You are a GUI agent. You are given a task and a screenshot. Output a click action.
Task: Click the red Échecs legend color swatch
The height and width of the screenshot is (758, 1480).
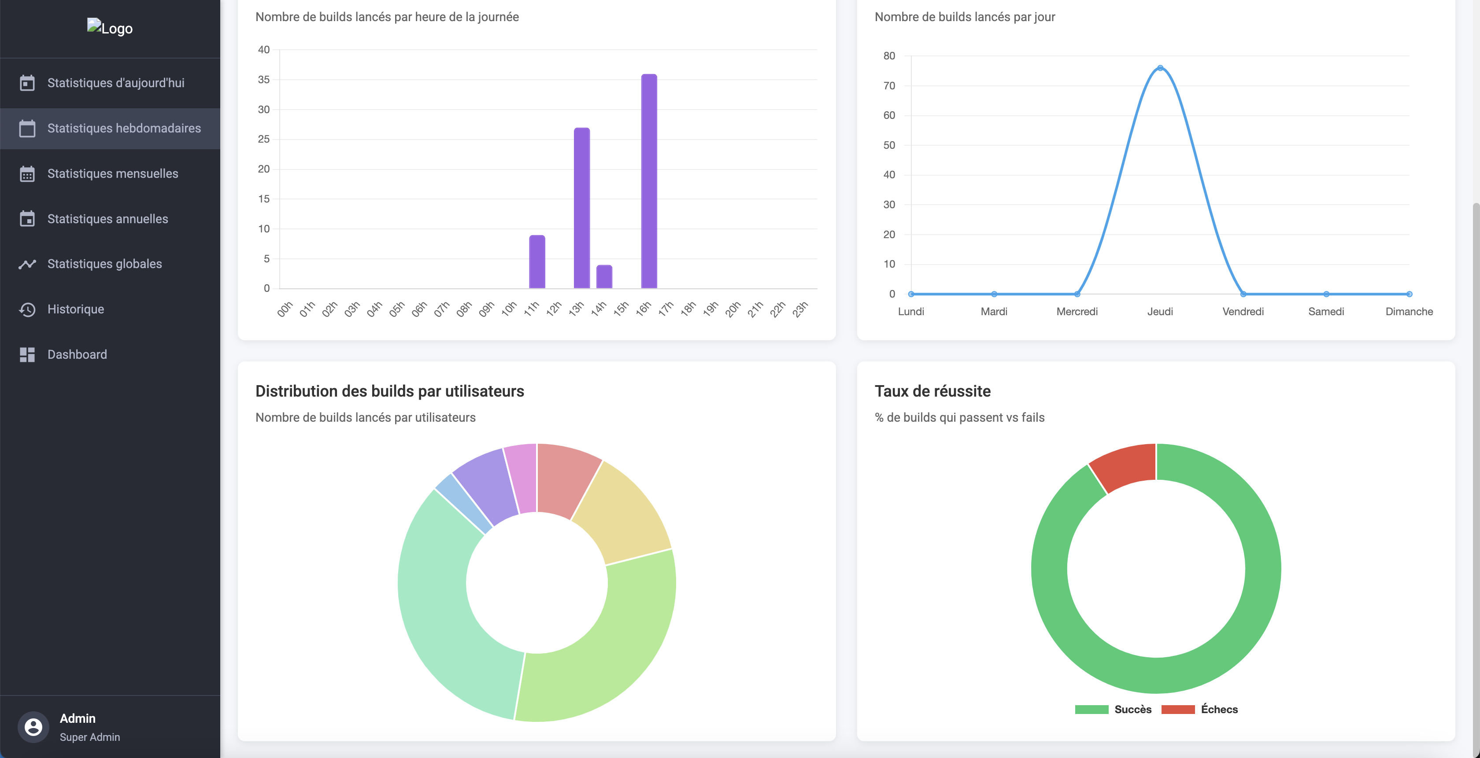1178,709
